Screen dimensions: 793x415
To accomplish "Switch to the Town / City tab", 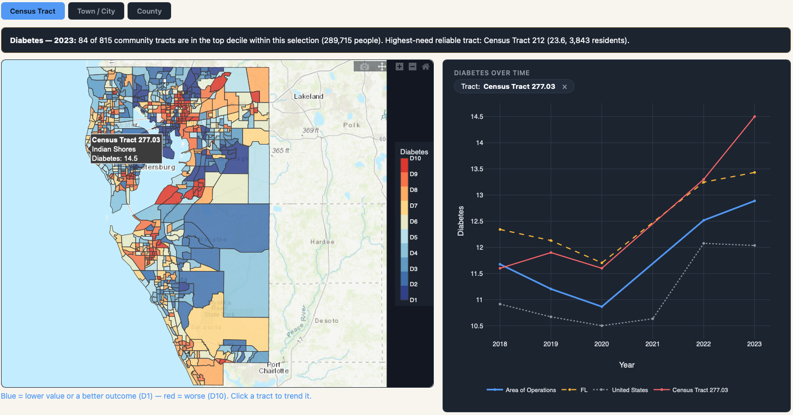I will (x=96, y=11).
